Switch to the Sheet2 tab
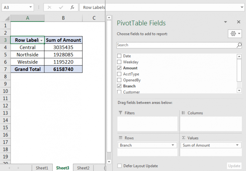246x171 pixels. [x=83, y=168]
